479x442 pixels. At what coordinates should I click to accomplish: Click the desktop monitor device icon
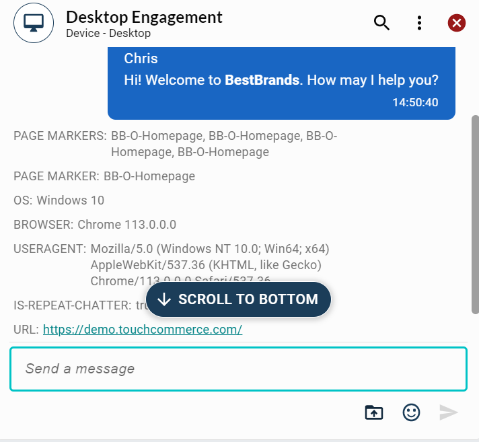[34, 23]
